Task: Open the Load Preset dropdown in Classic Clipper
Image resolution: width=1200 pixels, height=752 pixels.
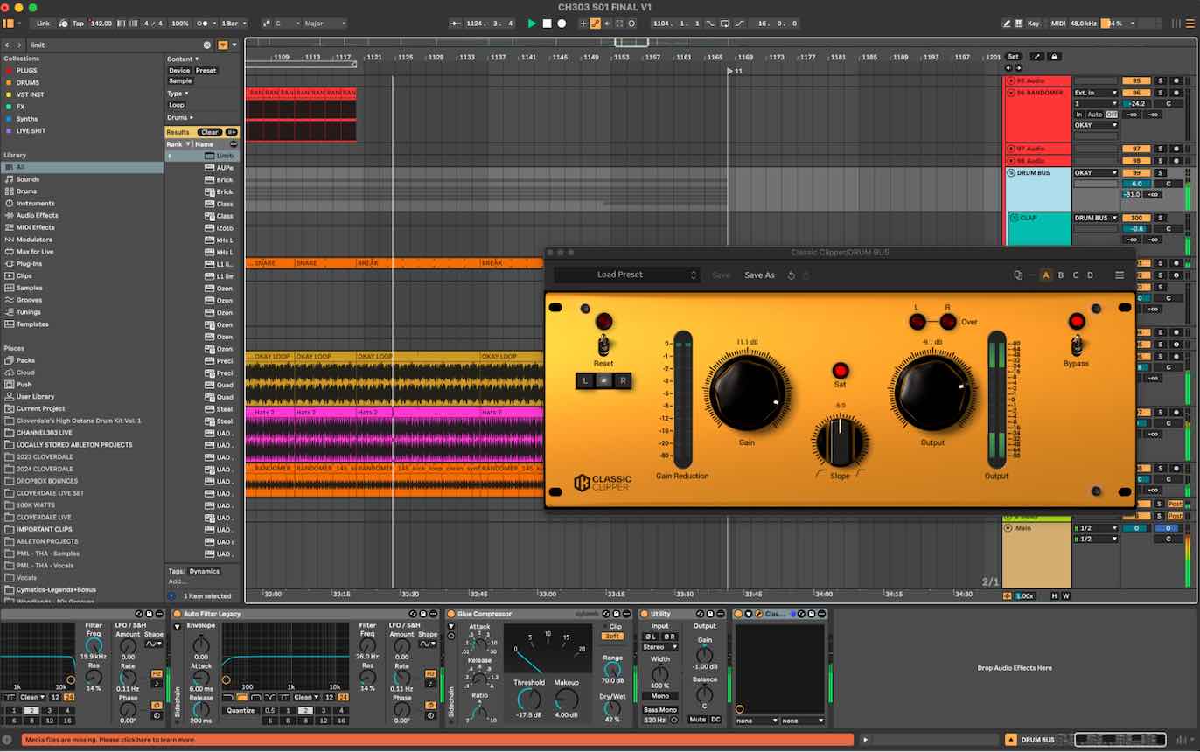Action: pyautogui.click(x=624, y=275)
